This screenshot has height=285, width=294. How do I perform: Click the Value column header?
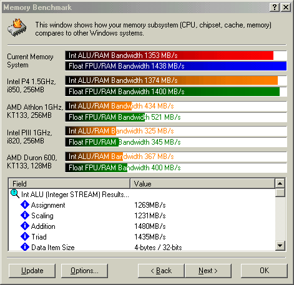tap(202, 183)
